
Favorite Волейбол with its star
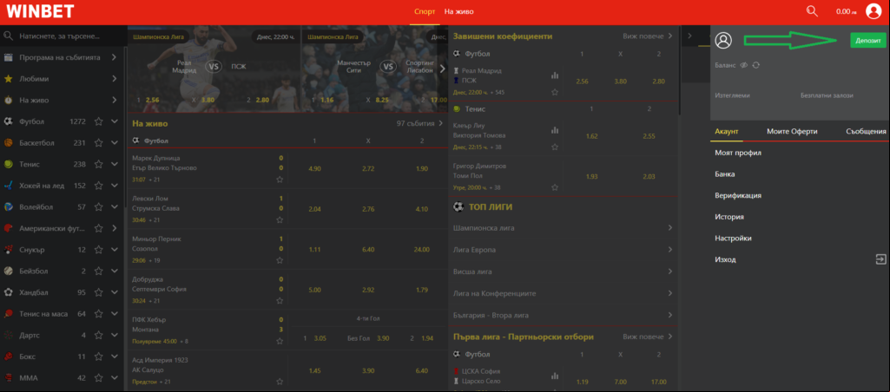pos(98,207)
